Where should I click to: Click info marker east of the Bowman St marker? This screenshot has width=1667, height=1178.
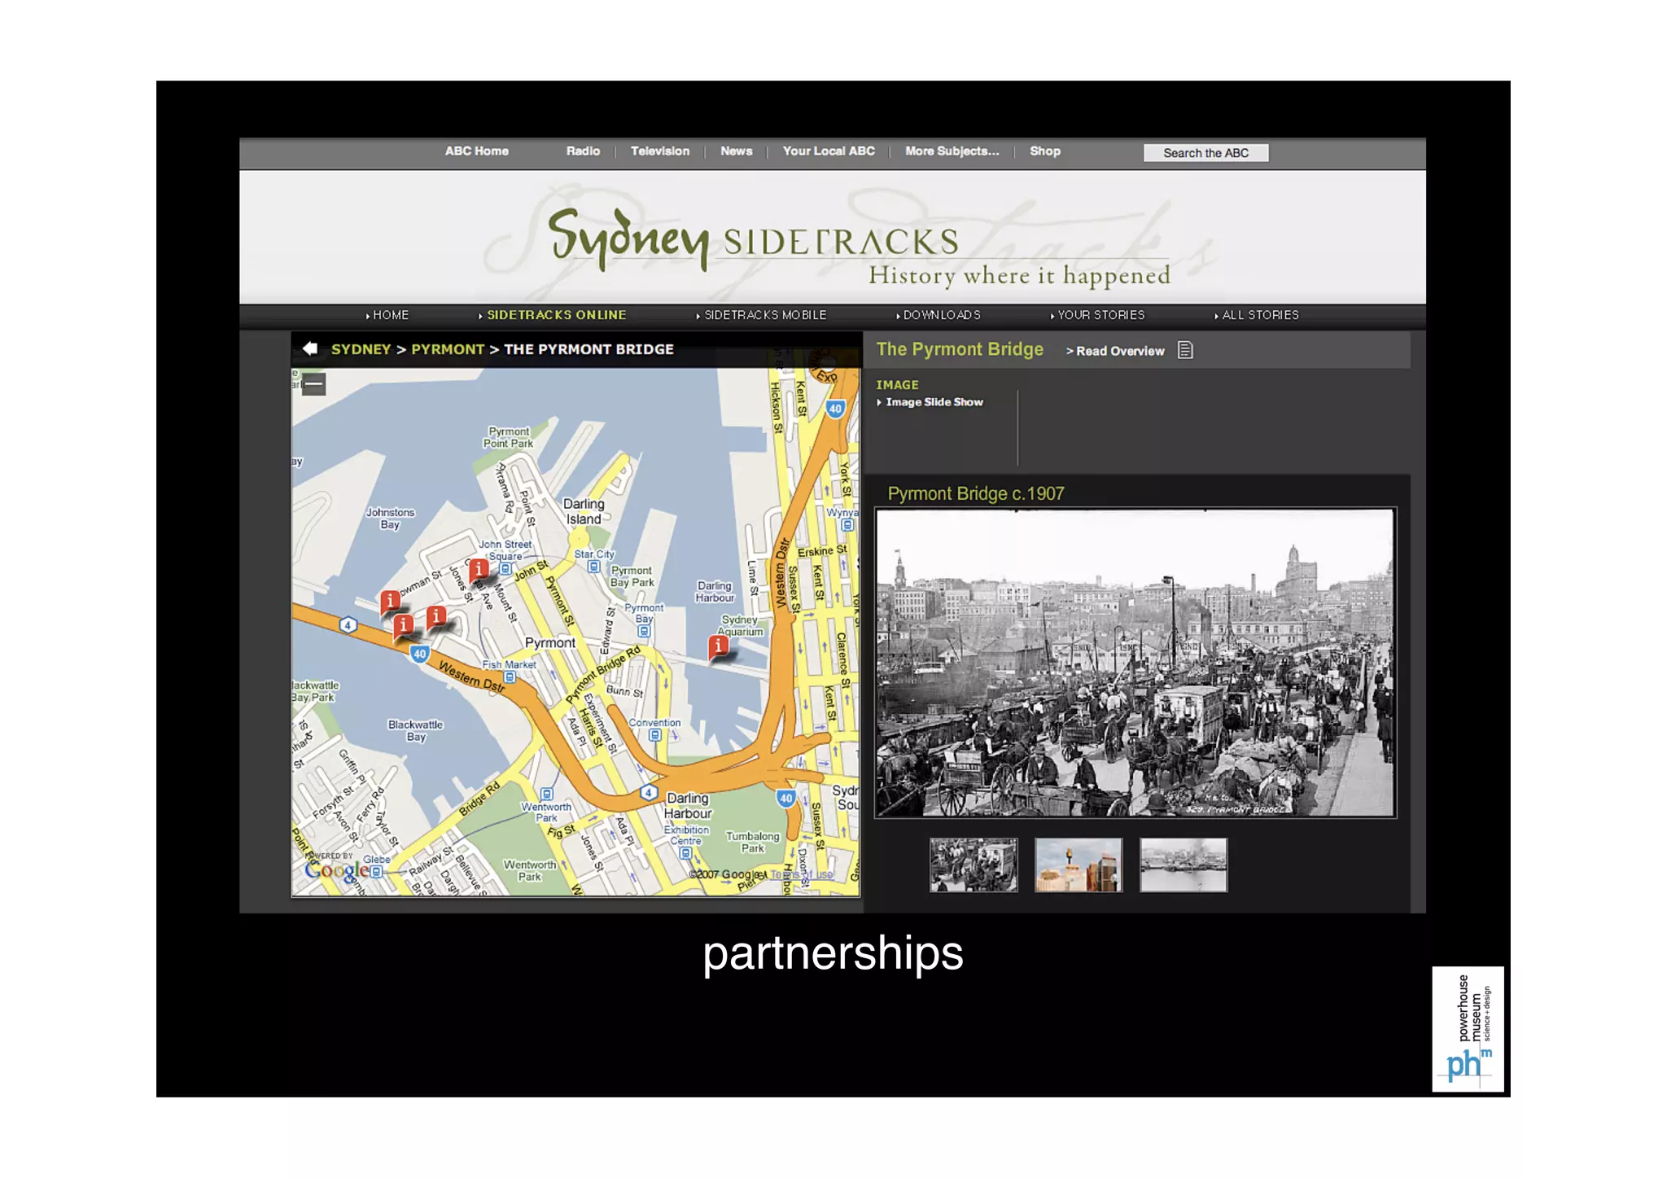pos(436,616)
